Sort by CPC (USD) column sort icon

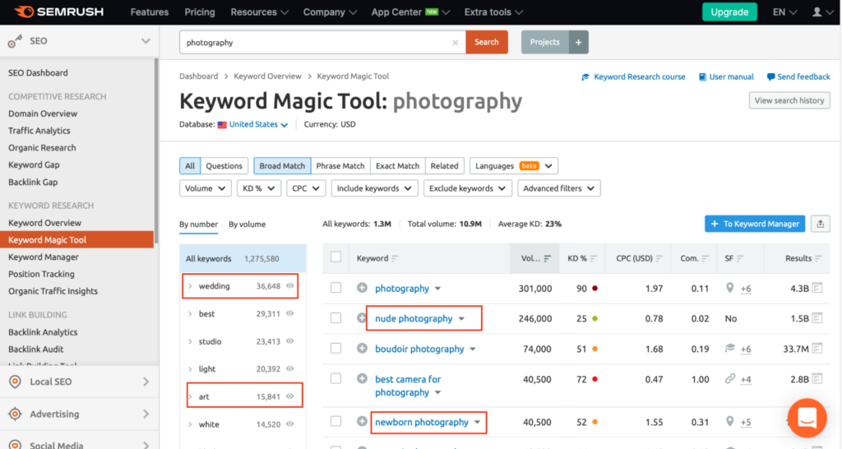pos(659,258)
